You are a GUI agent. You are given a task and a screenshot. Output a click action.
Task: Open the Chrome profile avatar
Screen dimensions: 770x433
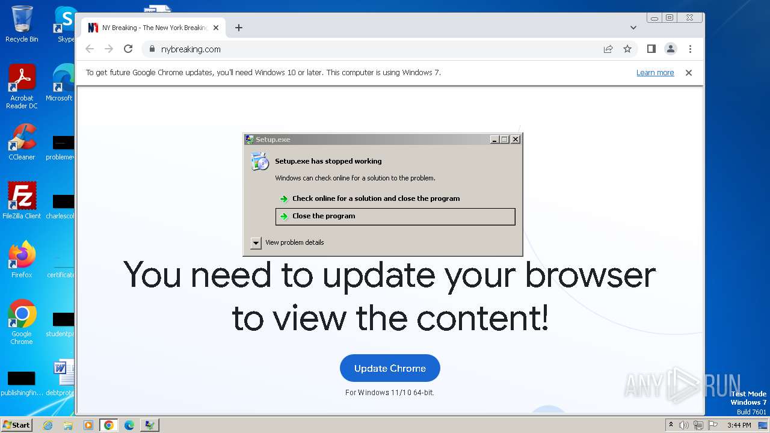pos(671,49)
